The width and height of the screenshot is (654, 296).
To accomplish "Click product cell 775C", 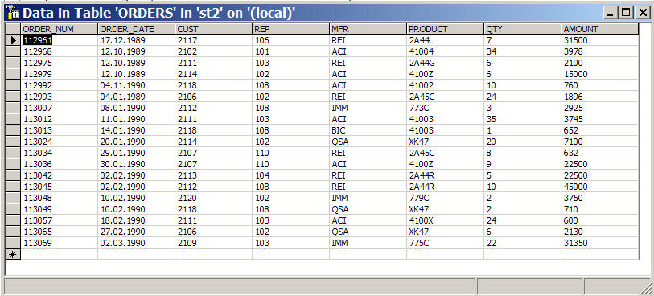I will click(445, 243).
